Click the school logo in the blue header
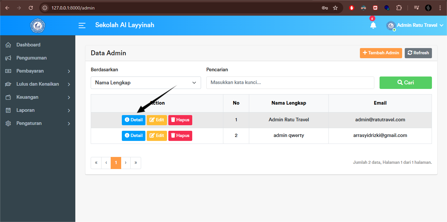Viewport: 447px width, 222px height. click(x=37, y=26)
